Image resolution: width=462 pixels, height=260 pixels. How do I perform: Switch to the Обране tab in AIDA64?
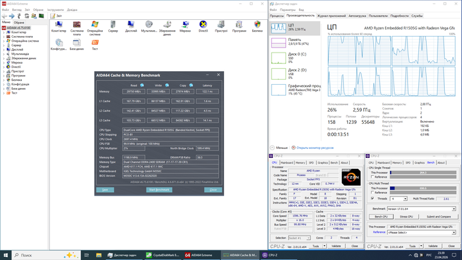point(19,22)
